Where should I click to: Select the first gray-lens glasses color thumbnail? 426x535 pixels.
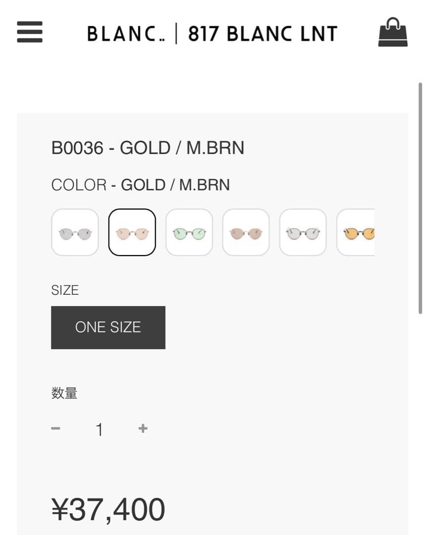point(75,232)
